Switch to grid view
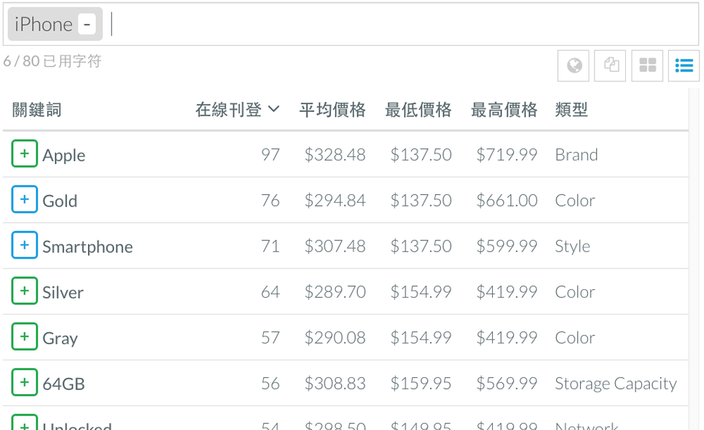 tap(647, 66)
